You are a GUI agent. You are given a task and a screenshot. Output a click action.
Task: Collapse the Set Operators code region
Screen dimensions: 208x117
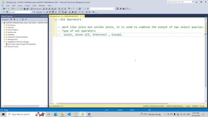(x=56, y=19)
